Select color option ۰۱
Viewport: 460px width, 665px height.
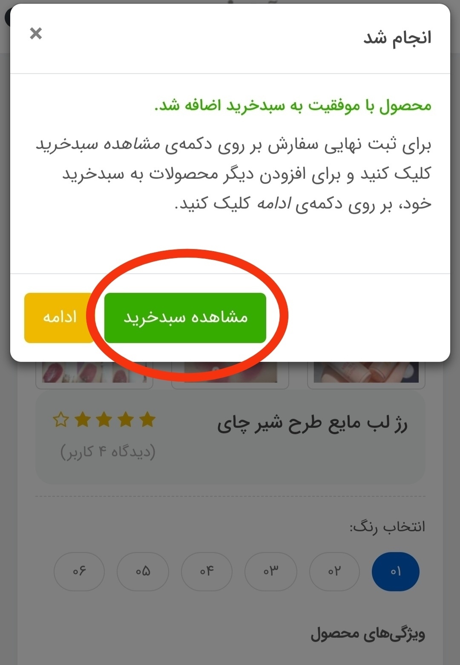396,571
